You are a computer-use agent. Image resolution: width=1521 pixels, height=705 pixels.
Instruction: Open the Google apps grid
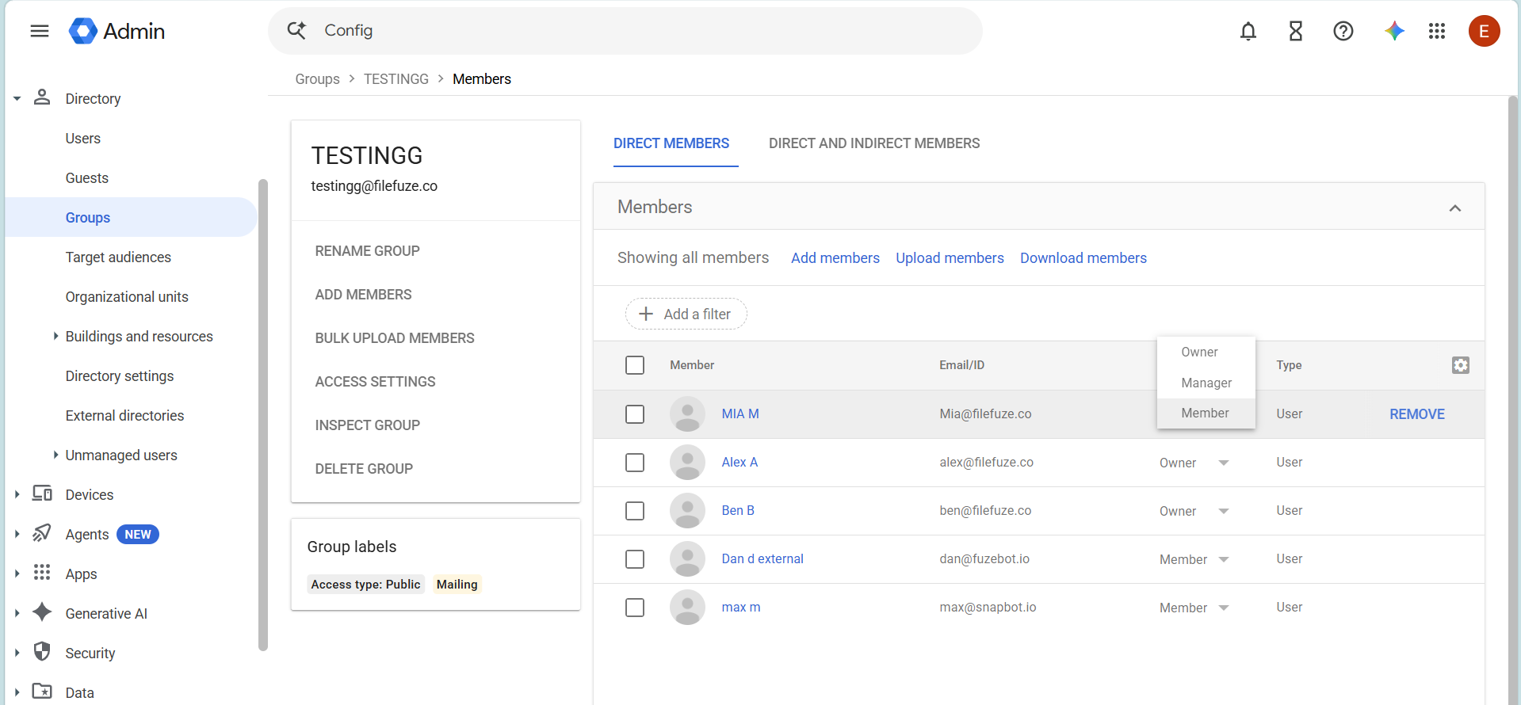[x=1437, y=31]
